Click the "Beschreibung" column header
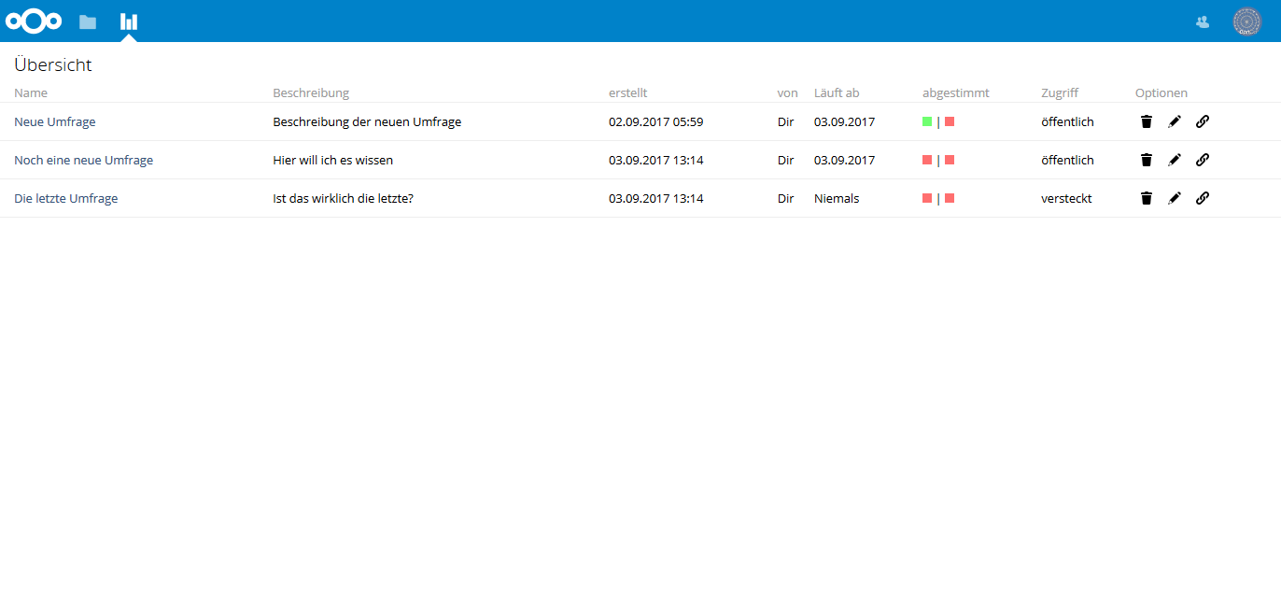This screenshot has width=1281, height=610. pyautogui.click(x=311, y=92)
